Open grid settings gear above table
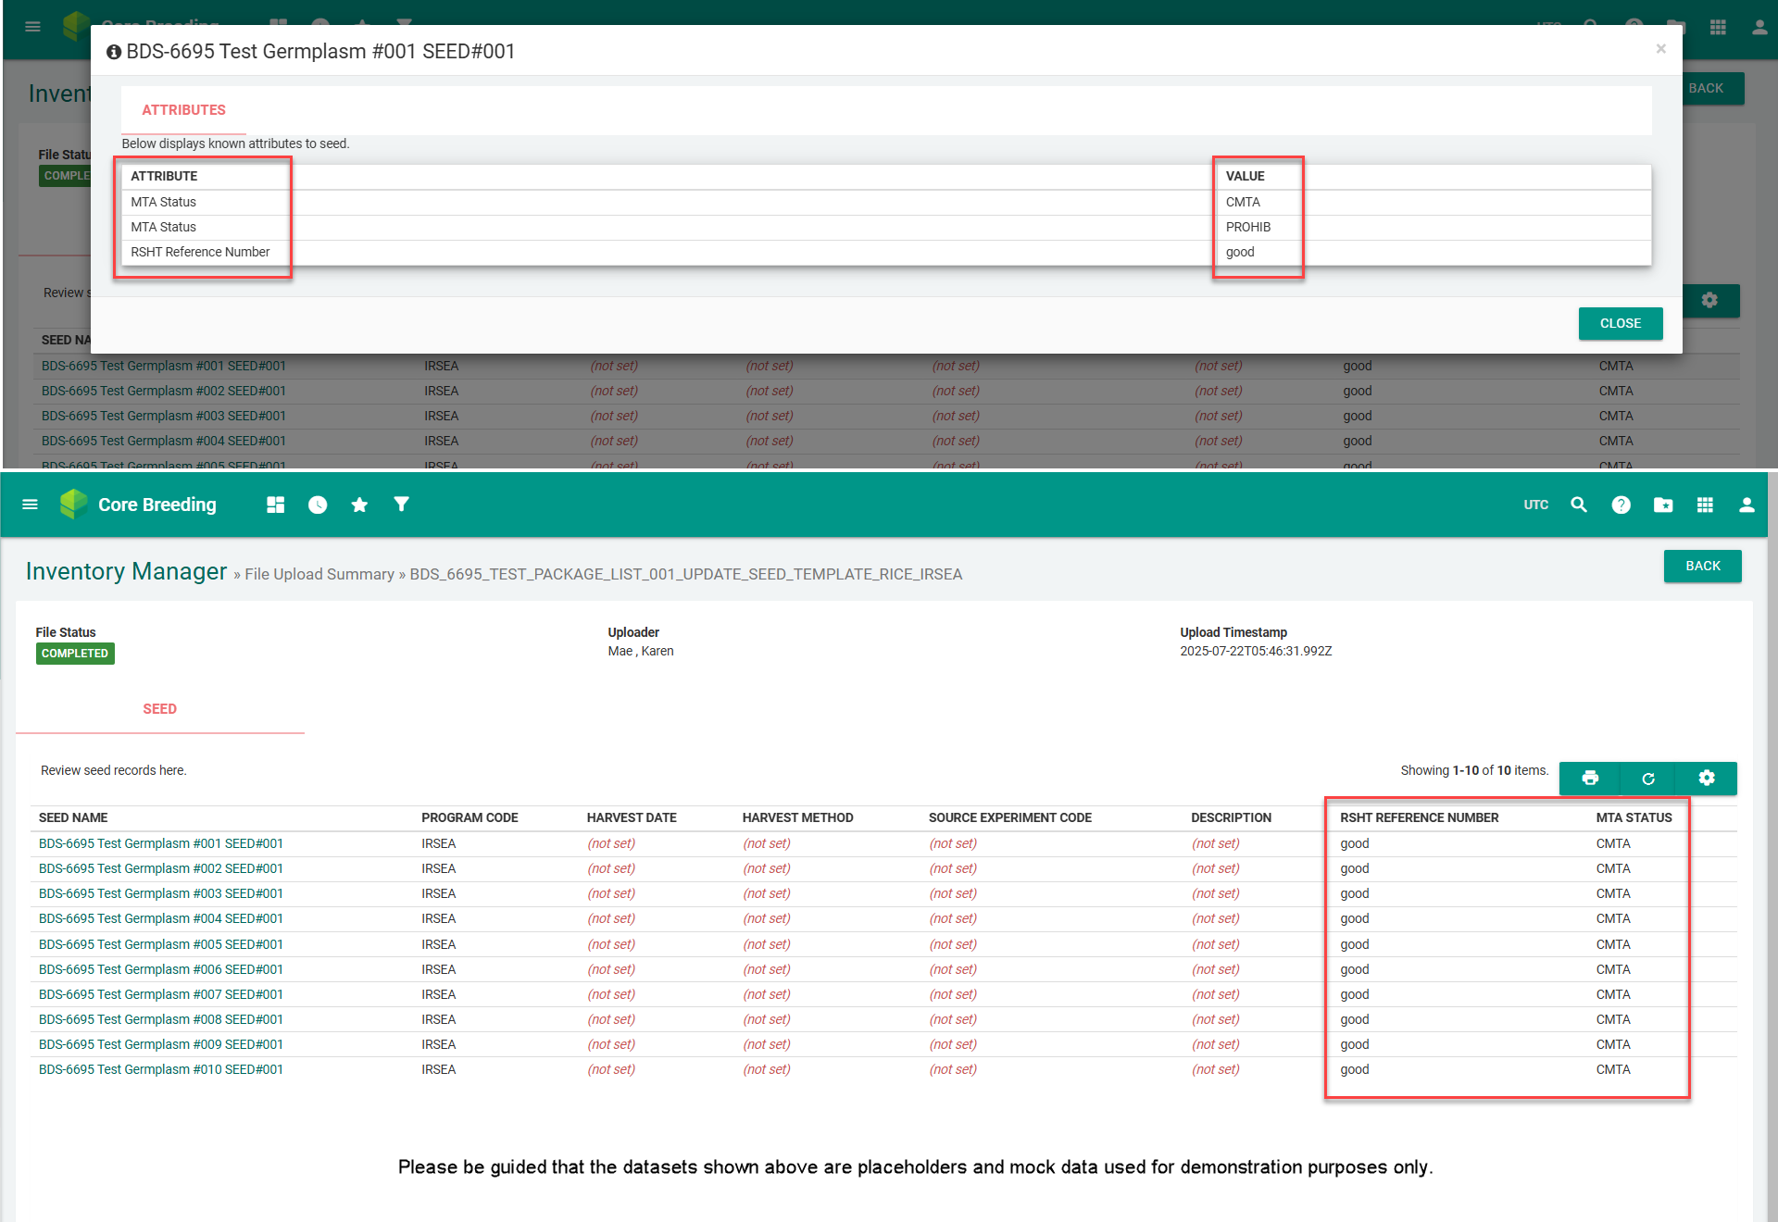 1707,779
